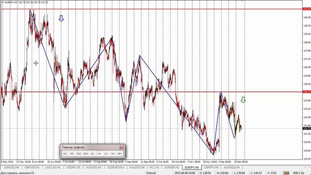311x175 pixels.
Task: Select the EURGBP,H1 chart tab
Action: [172, 167]
